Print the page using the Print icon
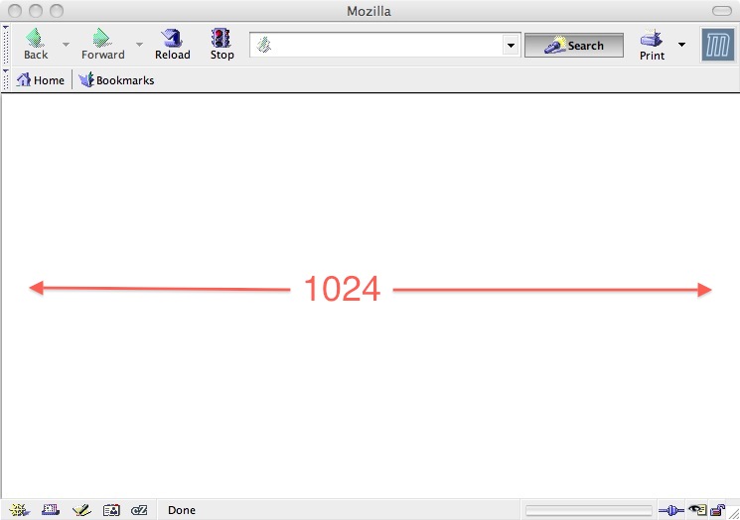740x520 pixels. [652, 45]
